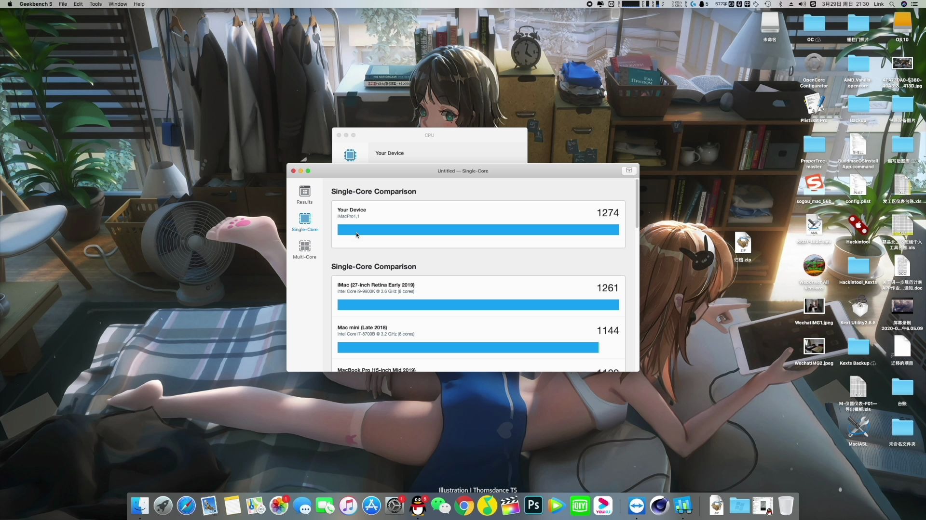Switch to the Multi-Core sidebar item

point(304,250)
